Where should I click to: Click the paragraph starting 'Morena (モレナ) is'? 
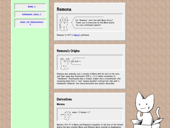click(x=90, y=126)
